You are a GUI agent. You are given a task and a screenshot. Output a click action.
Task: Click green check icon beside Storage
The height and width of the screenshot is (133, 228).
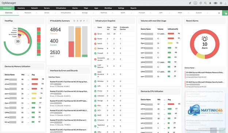(95, 101)
